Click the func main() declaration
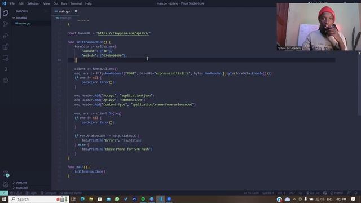Viewport: 361px width, 203px height. coord(79,167)
